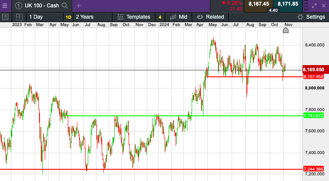Add a new chart tab with plus
329x181 pixels.
point(79,6)
